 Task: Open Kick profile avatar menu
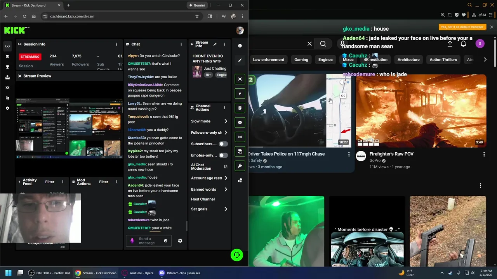(240, 30)
